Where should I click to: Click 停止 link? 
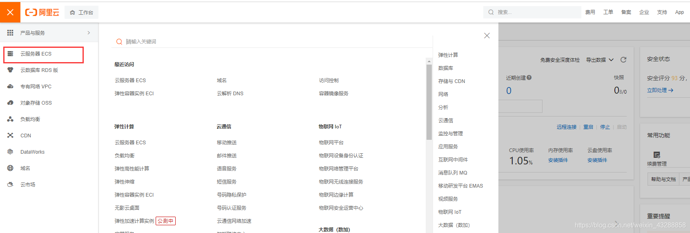pyautogui.click(x=605, y=127)
